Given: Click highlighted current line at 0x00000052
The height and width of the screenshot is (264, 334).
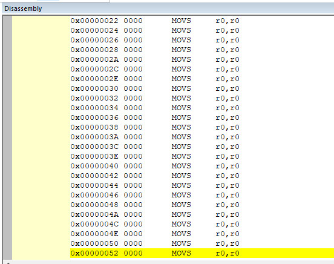Looking at the screenshot, I should click(x=202, y=253).
